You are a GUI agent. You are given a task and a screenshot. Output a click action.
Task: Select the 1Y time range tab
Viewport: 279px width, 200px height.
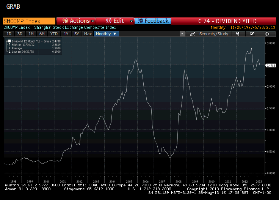pos(66,34)
